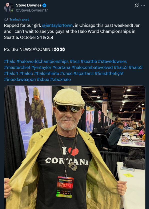Select the #cortana hashtag
The height and width of the screenshot is (209, 149).
(61, 67)
